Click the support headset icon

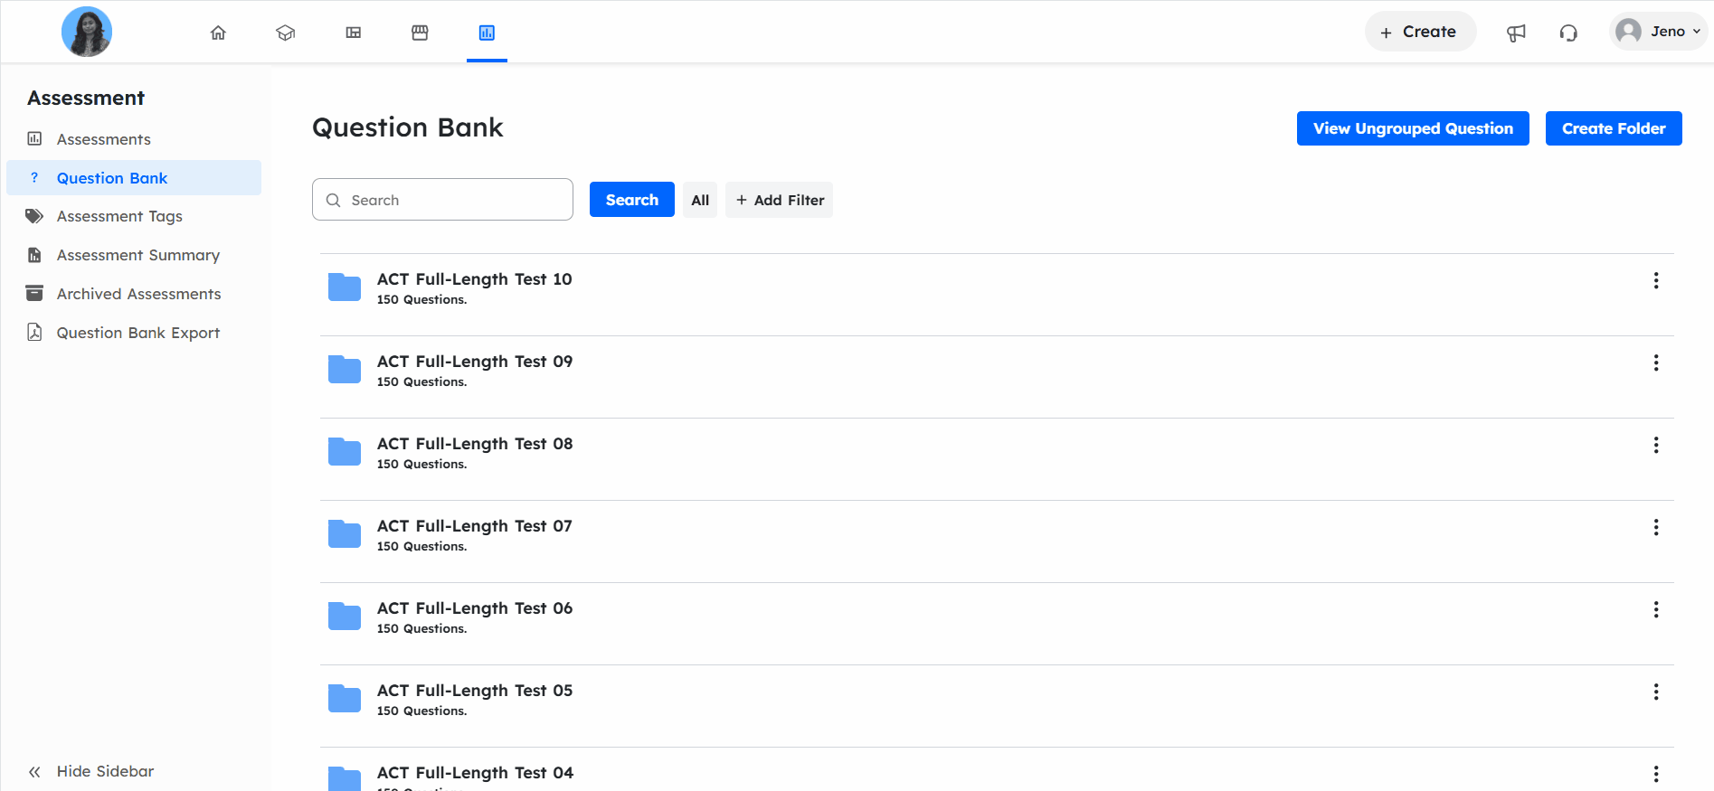[1568, 33]
